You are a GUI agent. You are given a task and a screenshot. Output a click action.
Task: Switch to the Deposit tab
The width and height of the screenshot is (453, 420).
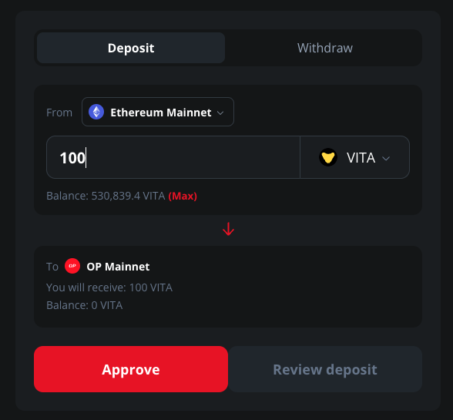point(131,48)
